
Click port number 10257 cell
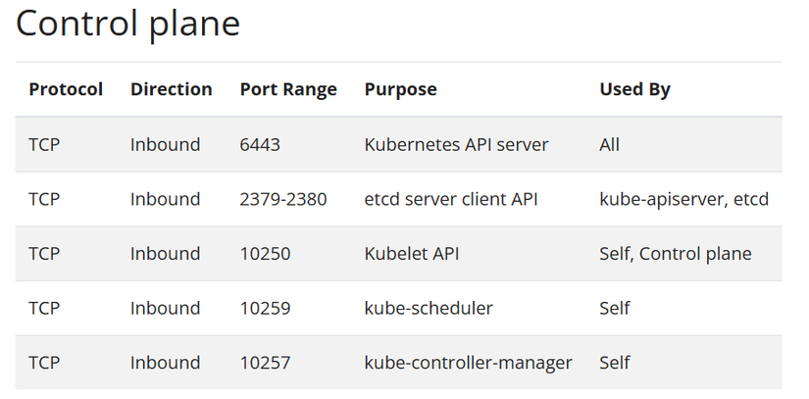coord(265,363)
